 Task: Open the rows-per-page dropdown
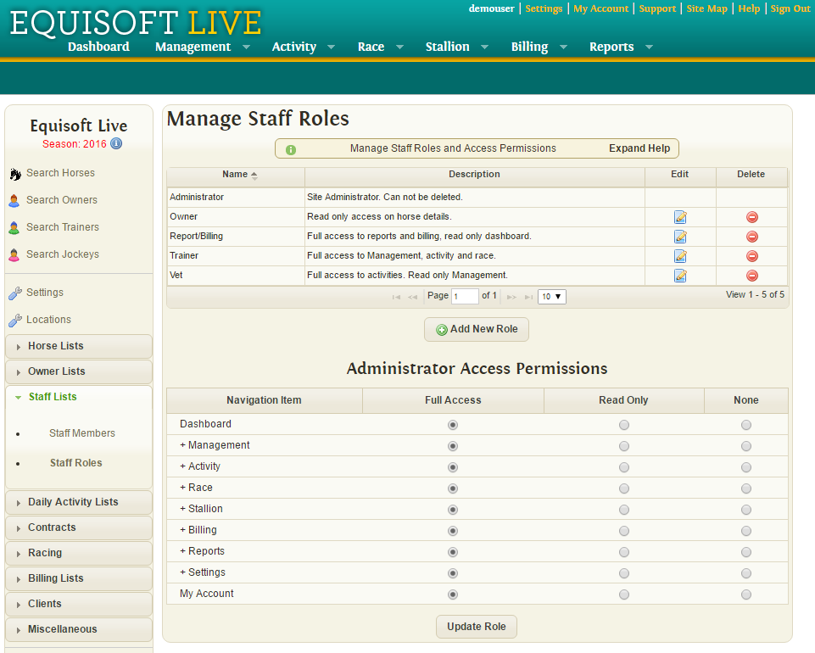(551, 296)
